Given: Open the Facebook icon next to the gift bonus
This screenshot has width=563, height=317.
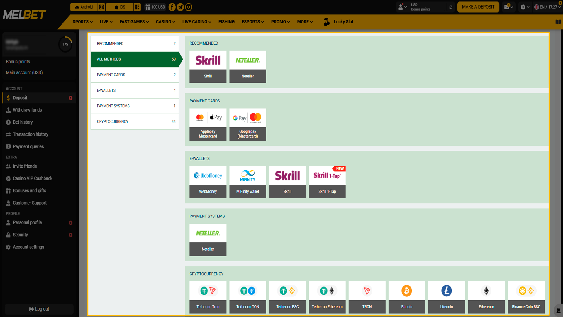Looking at the screenshot, I should coord(172,7).
